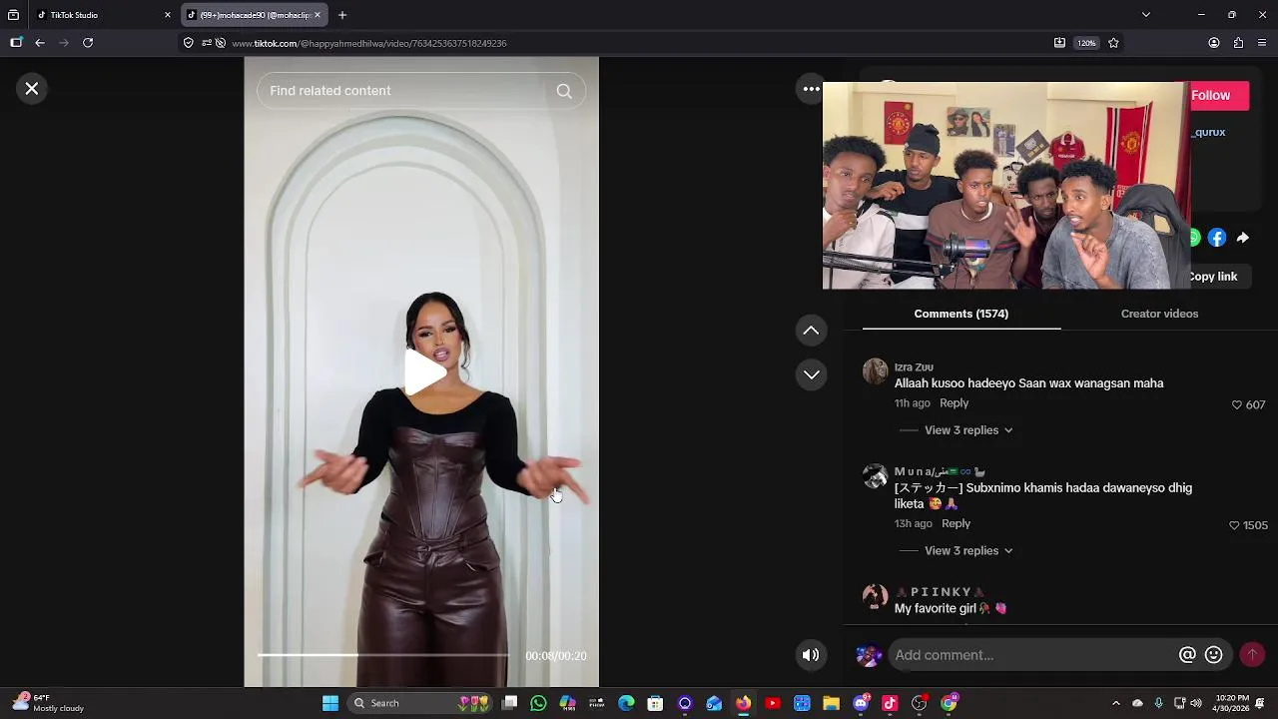
Task: Close the TikTok video viewer with the X
Action: click(32, 89)
